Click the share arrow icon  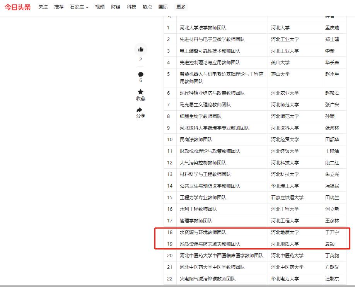(140, 110)
